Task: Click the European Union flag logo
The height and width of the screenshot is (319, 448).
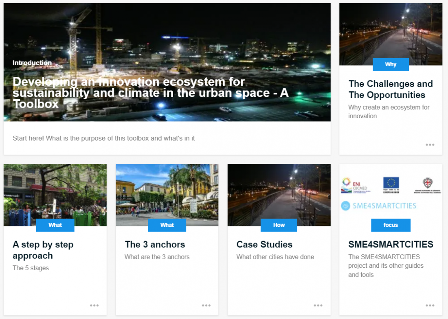Action: click(x=391, y=185)
